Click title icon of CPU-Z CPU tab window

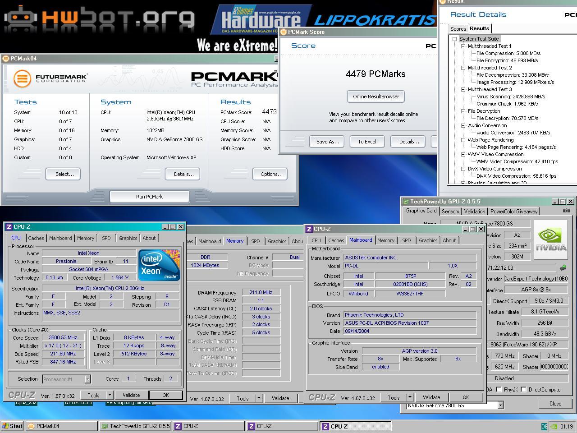pyautogui.click(x=9, y=227)
